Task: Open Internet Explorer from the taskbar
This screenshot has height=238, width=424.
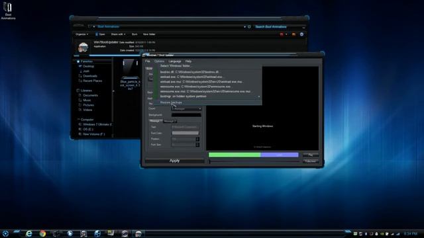Action: pyautogui.click(x=28, y=233)
